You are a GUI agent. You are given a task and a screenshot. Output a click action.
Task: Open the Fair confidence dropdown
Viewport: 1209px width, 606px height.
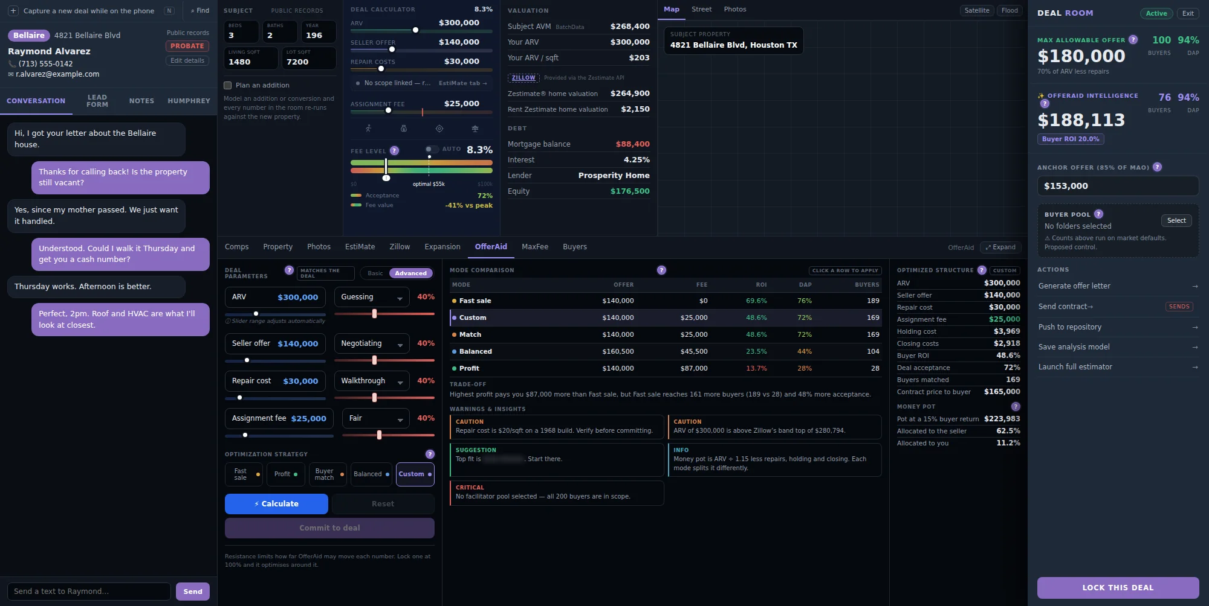pos(376,418)
